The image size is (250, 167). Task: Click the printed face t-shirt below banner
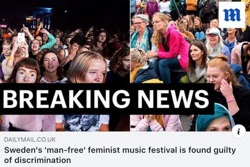(x=82, y=122)
